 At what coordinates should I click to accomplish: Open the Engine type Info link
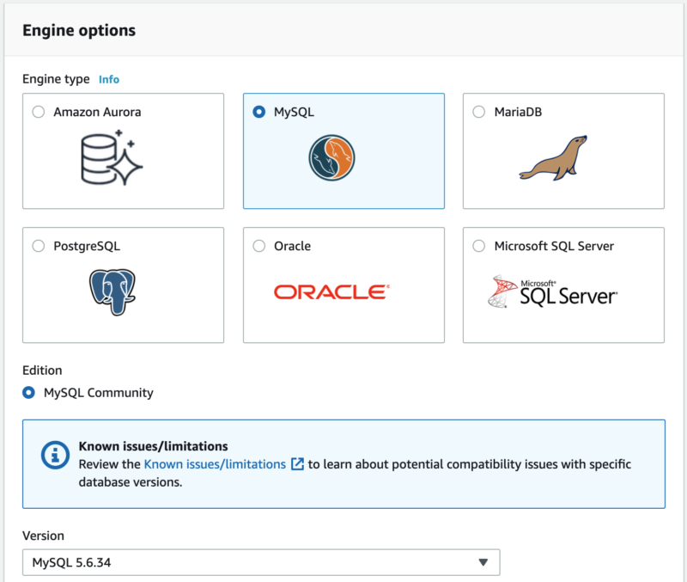pyautogui.click(x=109, y=79)
